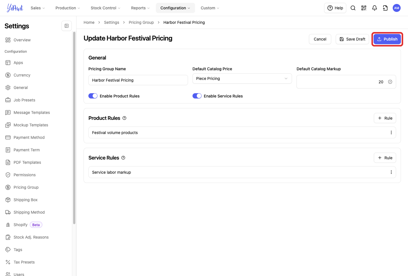
Task: Click the sidebar vertical scrollbar
Action: (74, 128)
